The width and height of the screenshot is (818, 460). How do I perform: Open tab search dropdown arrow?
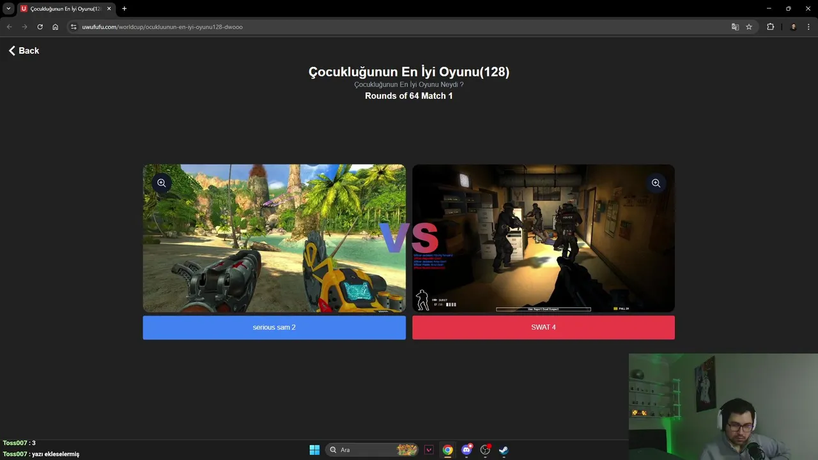[8, 8]
